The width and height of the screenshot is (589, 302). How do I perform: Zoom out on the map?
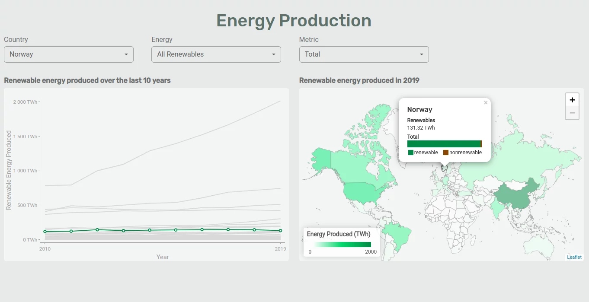pyautogui.click(x=572, y=113)
